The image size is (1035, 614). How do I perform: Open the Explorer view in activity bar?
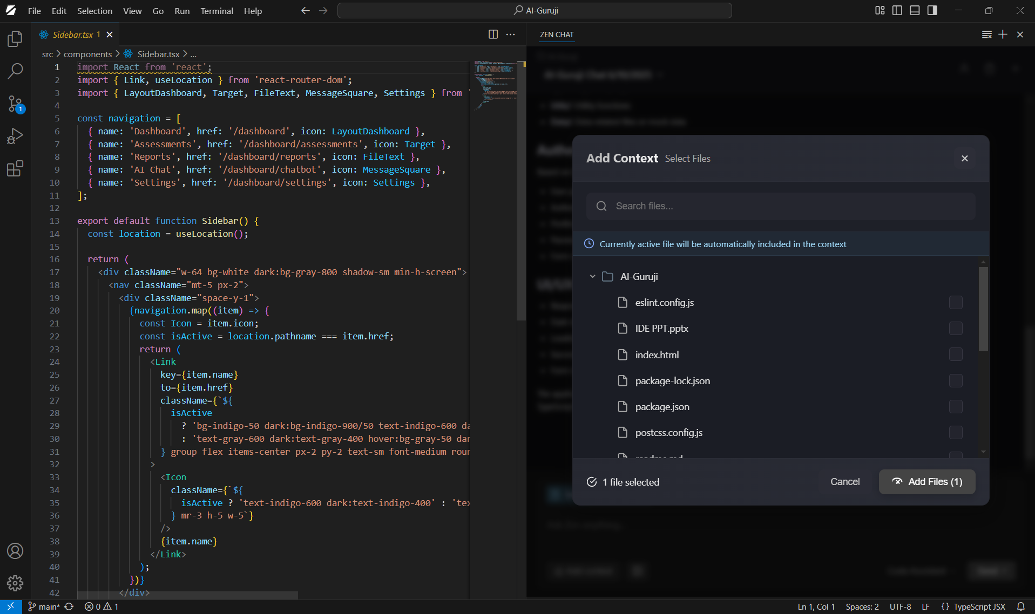point(15,38)
